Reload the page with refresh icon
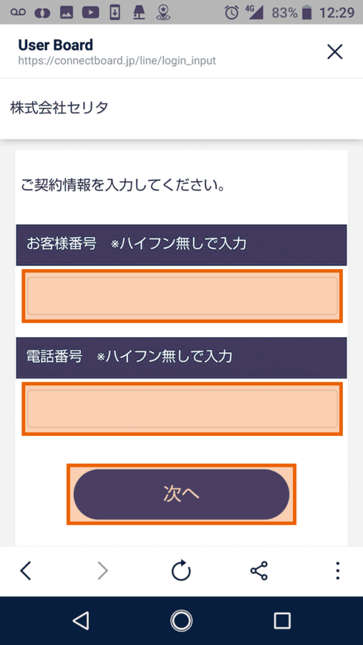 (x=181, y=571)
